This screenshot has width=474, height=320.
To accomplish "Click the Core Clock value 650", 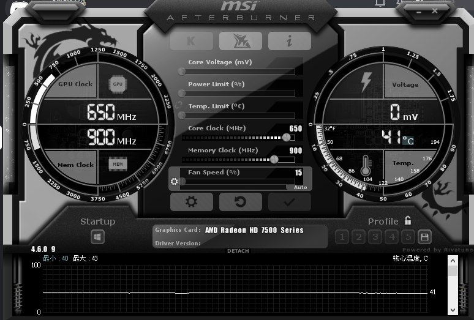I will coord(296,128).
